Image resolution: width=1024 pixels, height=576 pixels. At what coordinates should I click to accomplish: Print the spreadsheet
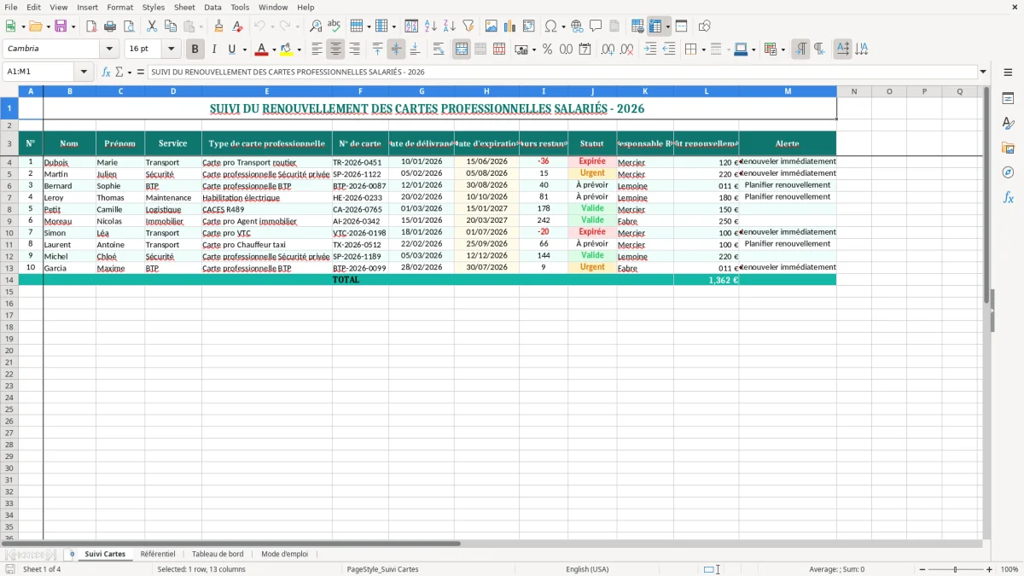pos(110,26)
